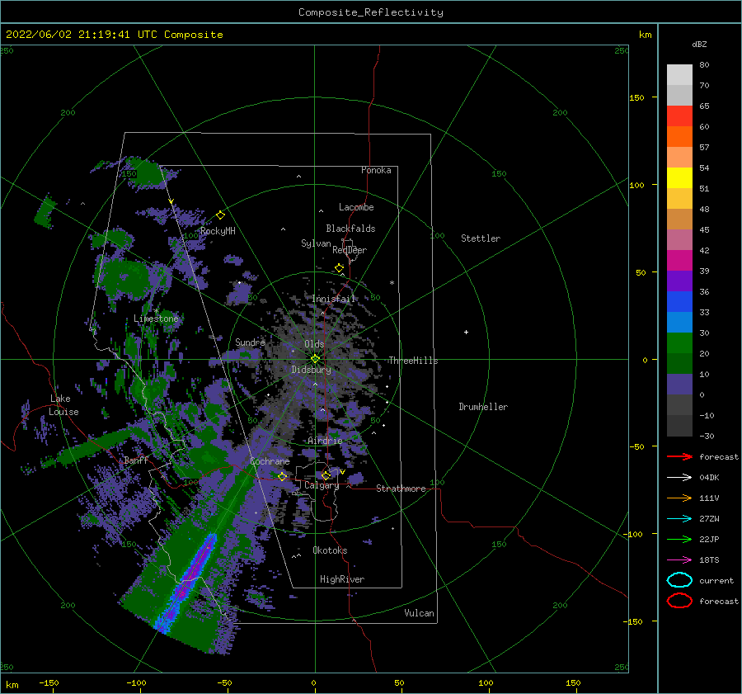Click the asterisk marker above Limestone label
The width and height of the screenshot is (742, 694).
tap(156, 311)
